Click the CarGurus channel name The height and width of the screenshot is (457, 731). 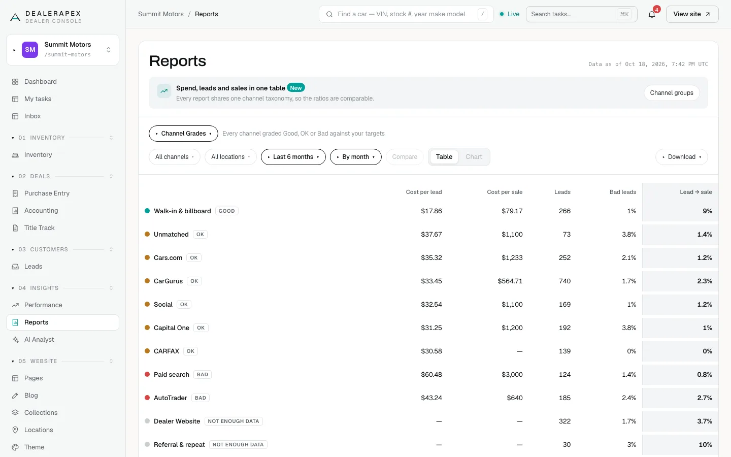click(x=168, y=281)
